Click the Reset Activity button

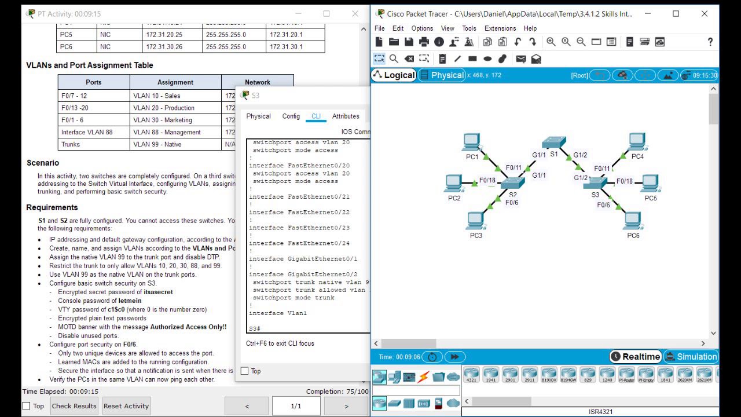point(126,406)
